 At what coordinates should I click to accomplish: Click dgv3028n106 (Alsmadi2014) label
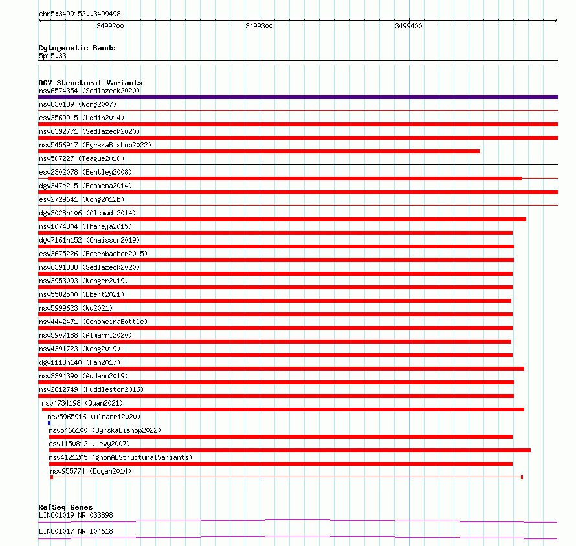pos(87,213)
